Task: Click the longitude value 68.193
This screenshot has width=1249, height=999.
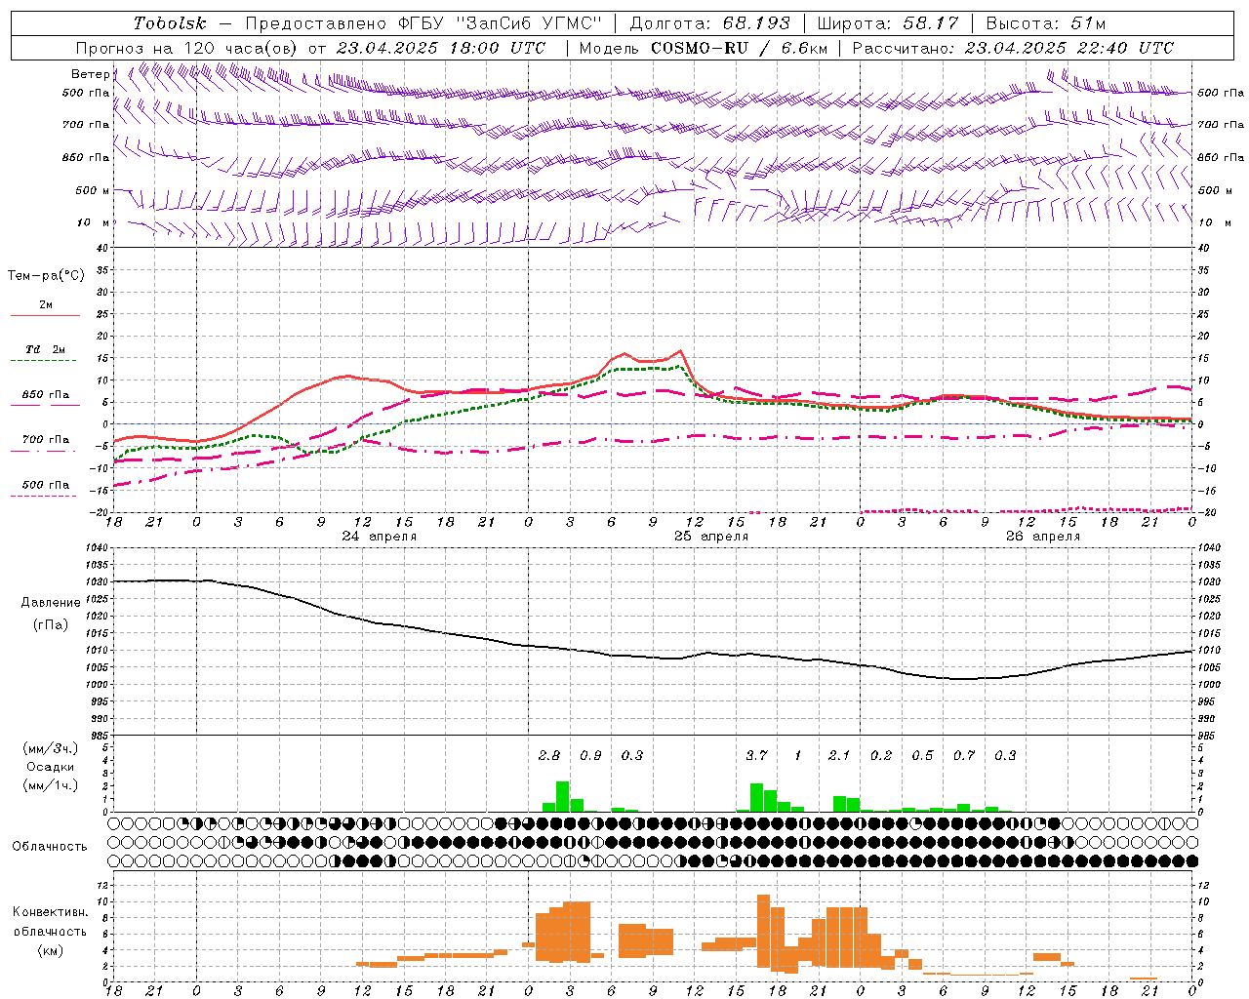Action: click(756, 23)
